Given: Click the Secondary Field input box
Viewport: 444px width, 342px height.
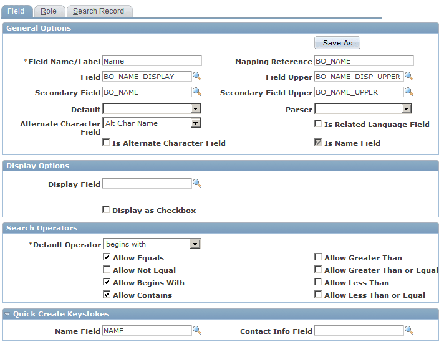Looking at the screenshot, I should pos(147,92).
